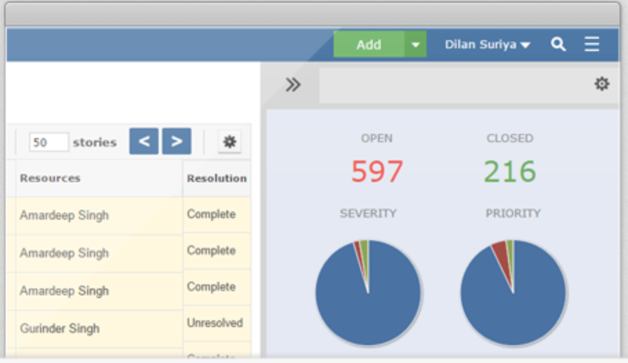This screenshot has height=363, width=628.
Task: Click the closed count 216
Action: point(510,171)
